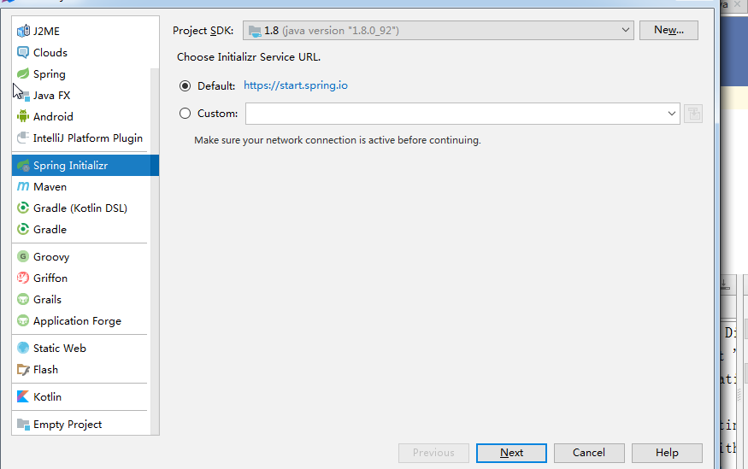The width and height of the screenshot is (748, 469).
Task: Expand the Custom URL dropdown arrow
Action: (x=671, y=114)
